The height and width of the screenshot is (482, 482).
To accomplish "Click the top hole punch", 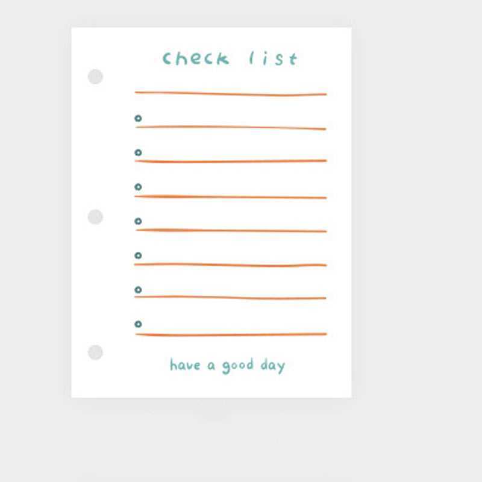I will pyautogui.click(x=95, y=77).
